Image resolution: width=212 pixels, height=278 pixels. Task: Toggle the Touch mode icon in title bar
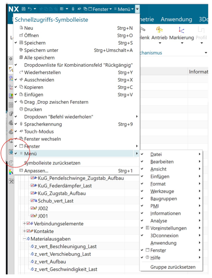tap(79, 9)
